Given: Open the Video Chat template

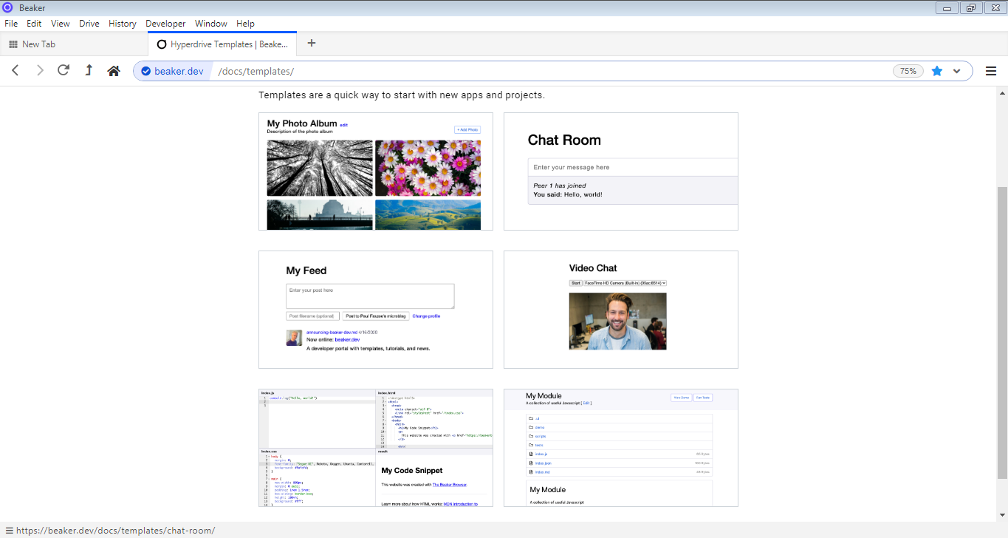Looking at the screenshot, I should pos(621,310).
